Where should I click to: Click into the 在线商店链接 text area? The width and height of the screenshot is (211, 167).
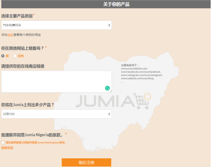56,82
